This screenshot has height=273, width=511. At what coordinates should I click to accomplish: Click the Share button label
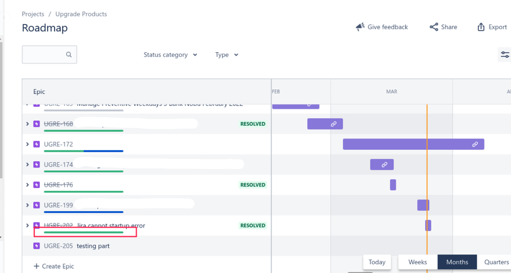click(x=449, y=27)
